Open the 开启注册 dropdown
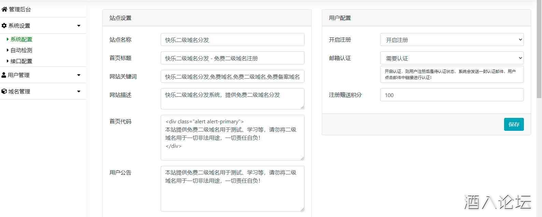The image size is (542, 217). tap(452, 40)
